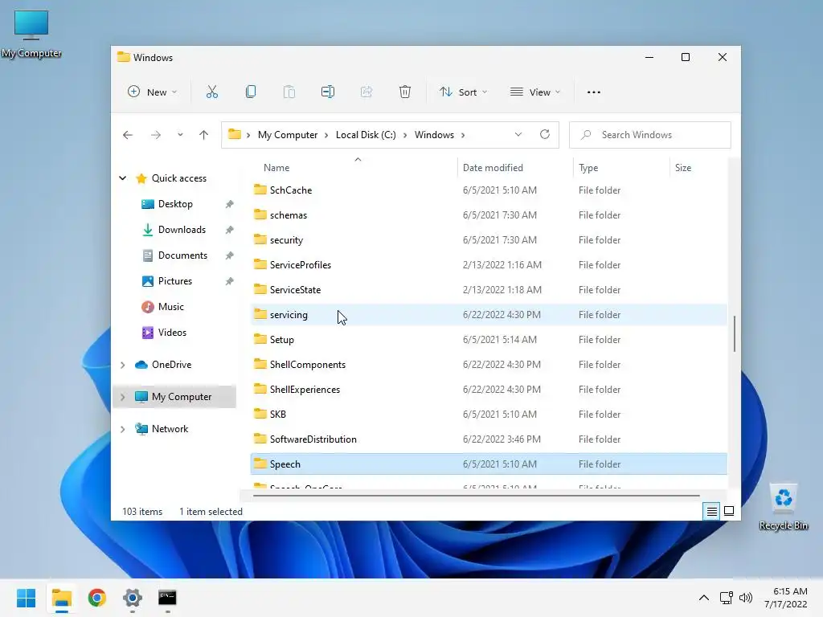Open the See more (three dots) menu
Screen dimensions: 823x617
594,92
